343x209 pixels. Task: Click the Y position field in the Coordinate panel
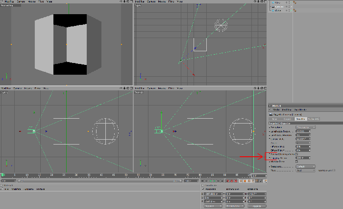pyautogui.click(x=213, y=198)
